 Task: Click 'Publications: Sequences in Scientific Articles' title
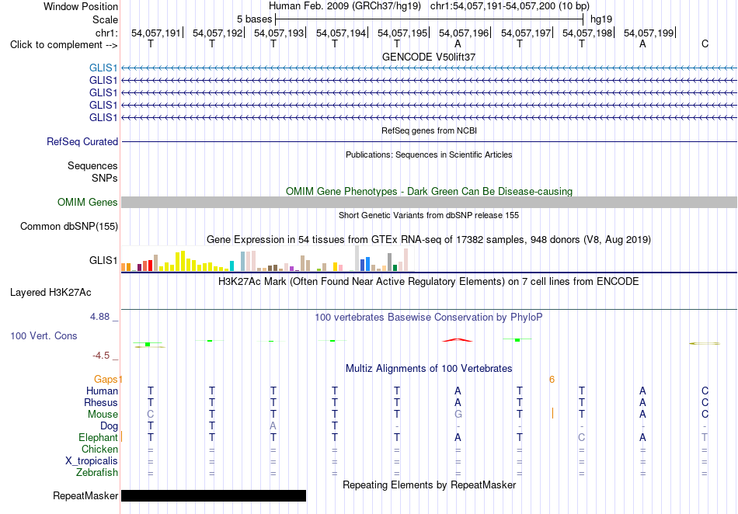coord(429,155)
